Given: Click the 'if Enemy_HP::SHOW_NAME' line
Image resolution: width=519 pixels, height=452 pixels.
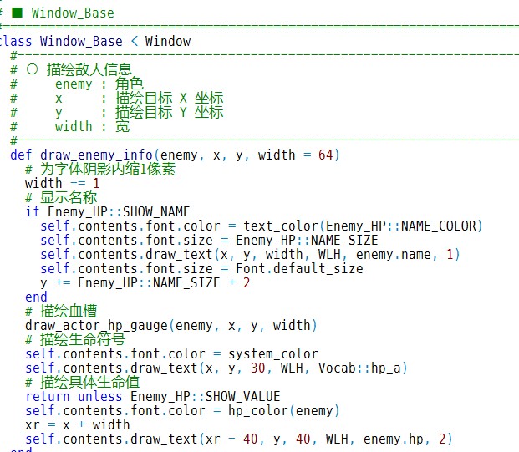Looking at the screenshot, I should tap(108, 211).
